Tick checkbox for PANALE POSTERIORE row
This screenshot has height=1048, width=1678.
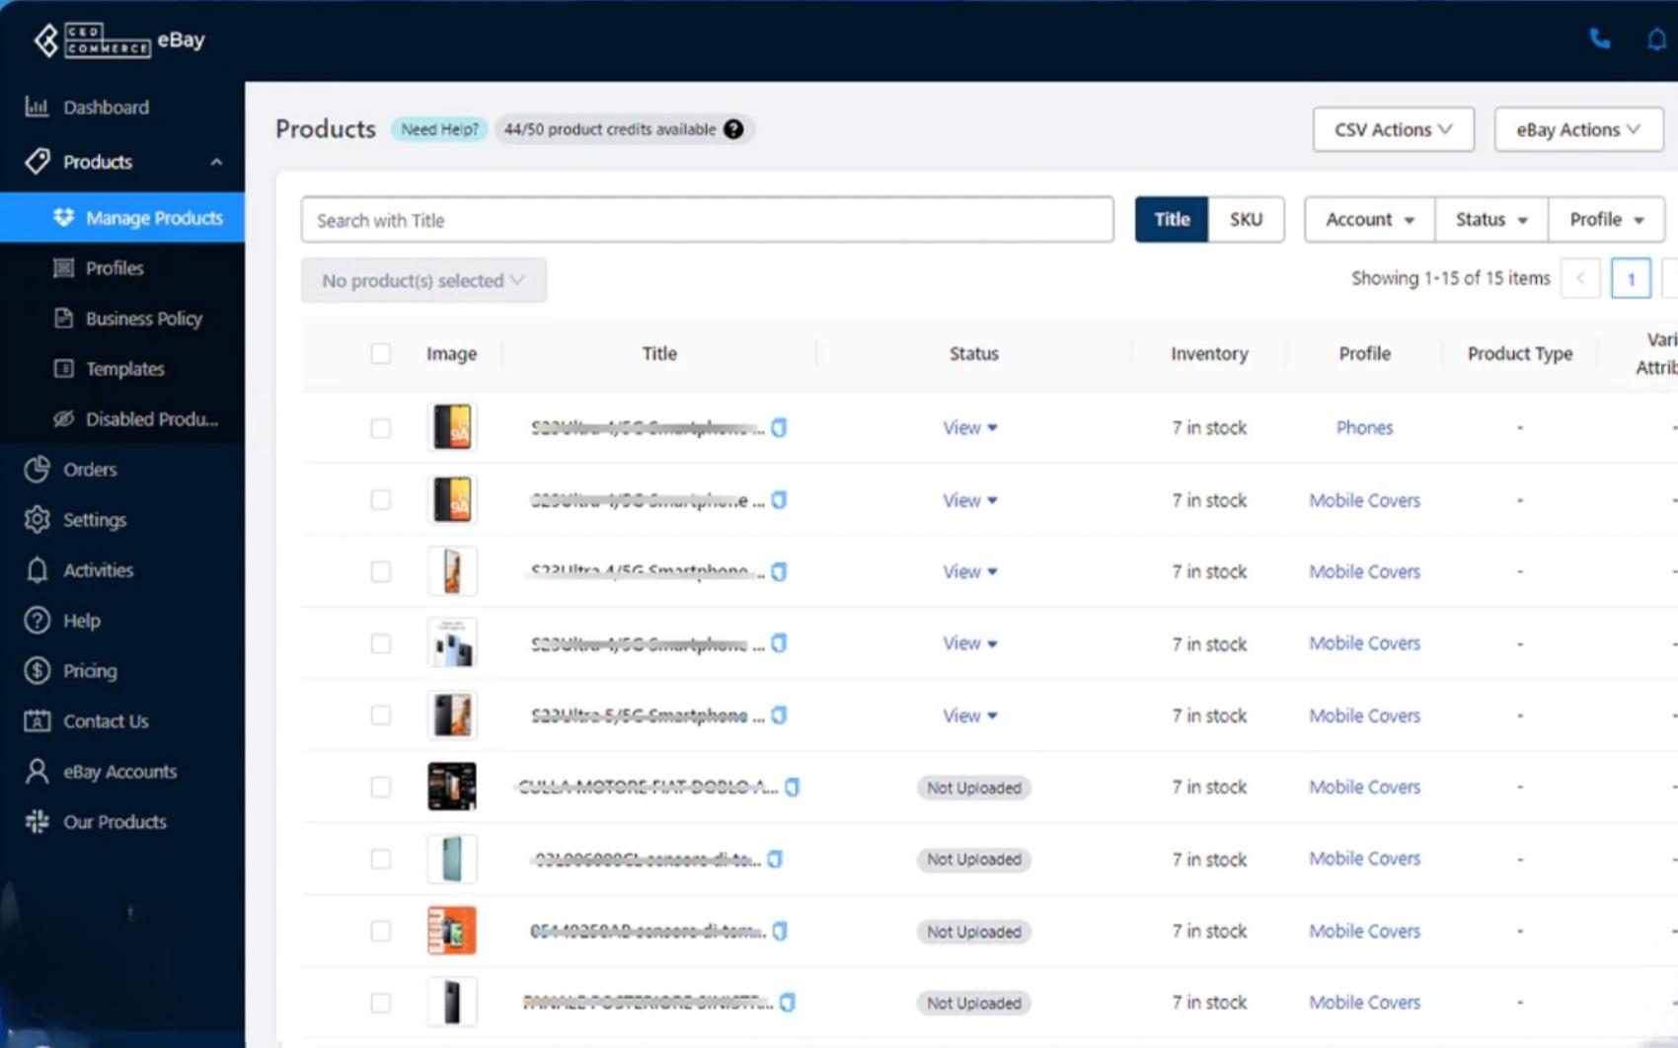point(381,1003)
